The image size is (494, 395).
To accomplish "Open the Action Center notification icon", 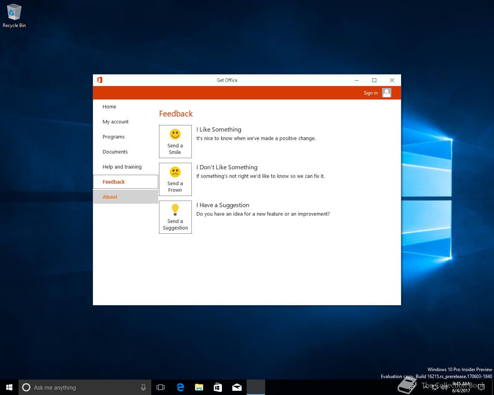I will tap(481, 387).
